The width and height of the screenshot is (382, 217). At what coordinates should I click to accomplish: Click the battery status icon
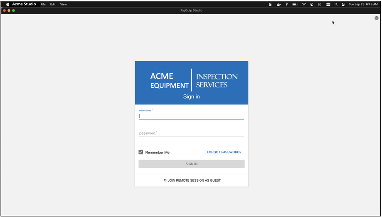(x=295, y=5)
